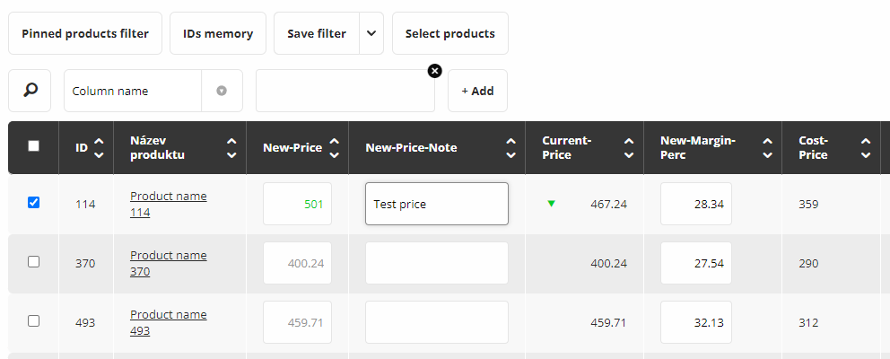
Task: Uncheck the row for product 114
Action: [34, 203]
